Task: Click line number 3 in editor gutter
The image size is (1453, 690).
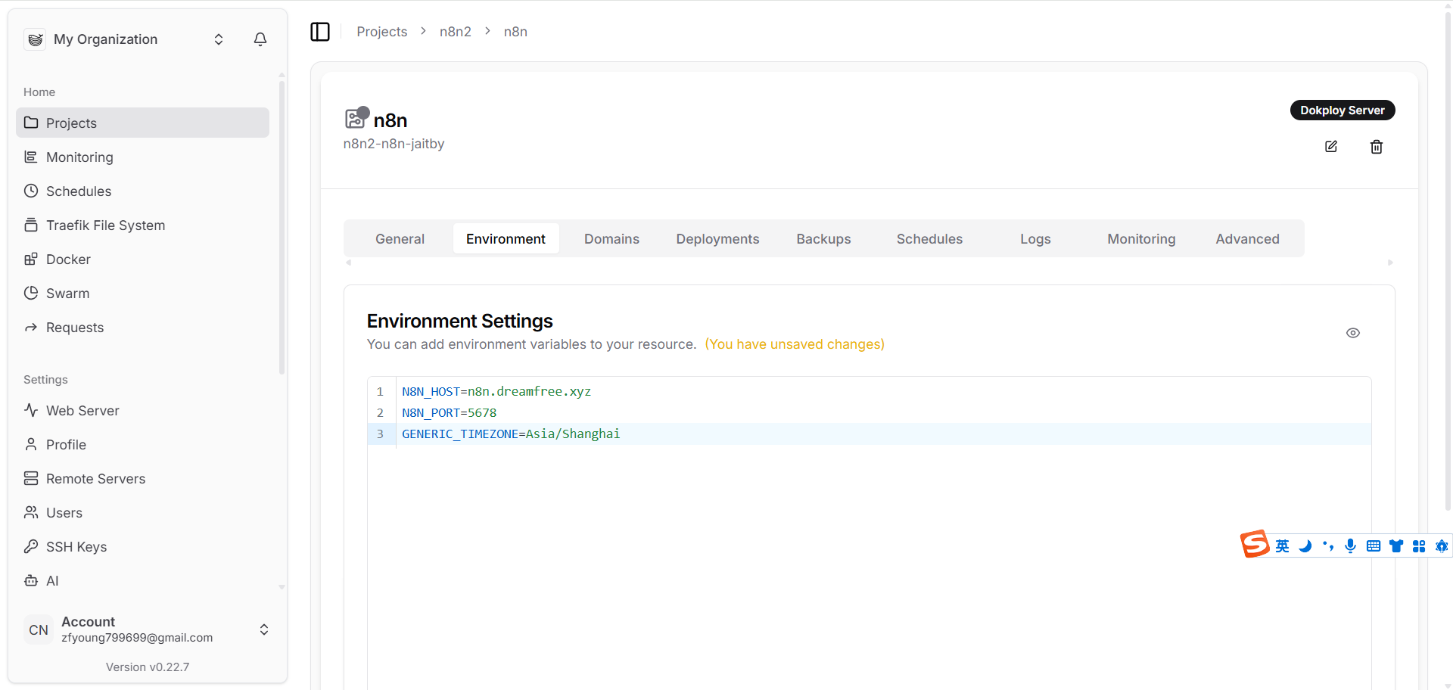Action: click(380, 434)
